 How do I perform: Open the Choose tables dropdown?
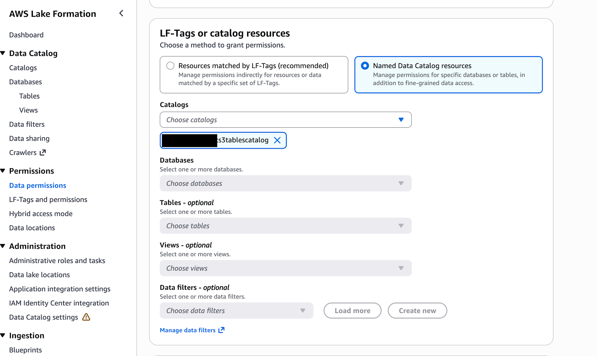click(x=285, y=226)
